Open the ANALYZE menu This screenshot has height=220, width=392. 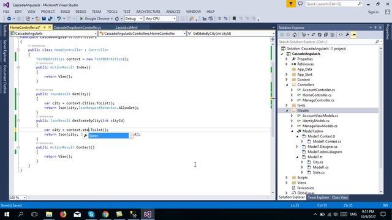point(173,12)
